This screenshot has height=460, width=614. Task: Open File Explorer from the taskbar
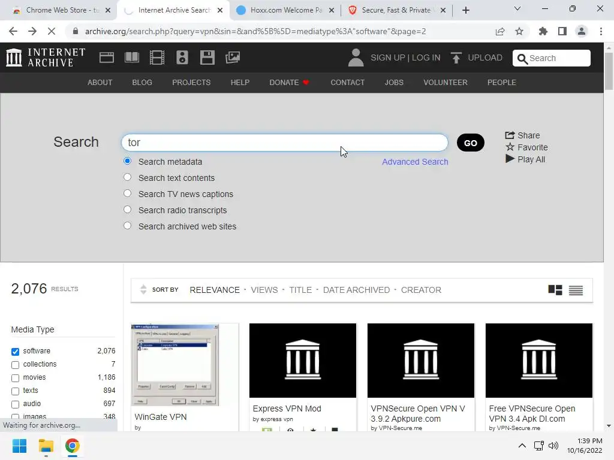click(x=46, y=446)
